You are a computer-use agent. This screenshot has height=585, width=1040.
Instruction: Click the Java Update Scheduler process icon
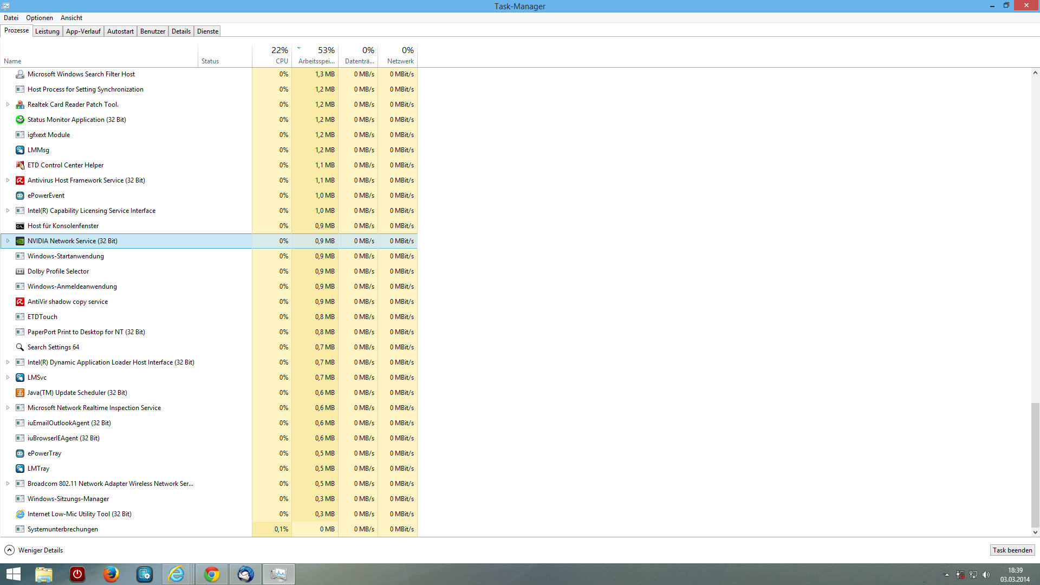point(20,393)
